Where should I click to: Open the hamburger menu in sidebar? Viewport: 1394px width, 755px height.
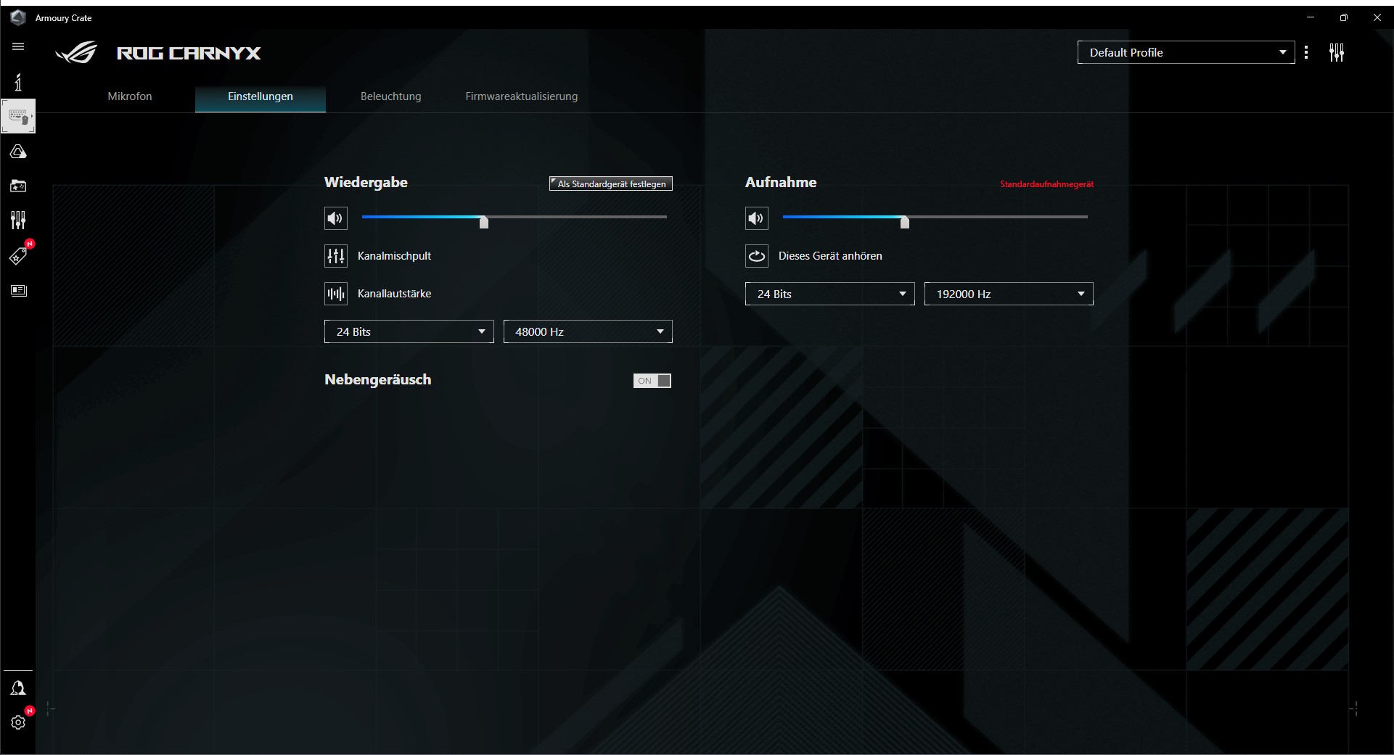[x=18, y=46]
